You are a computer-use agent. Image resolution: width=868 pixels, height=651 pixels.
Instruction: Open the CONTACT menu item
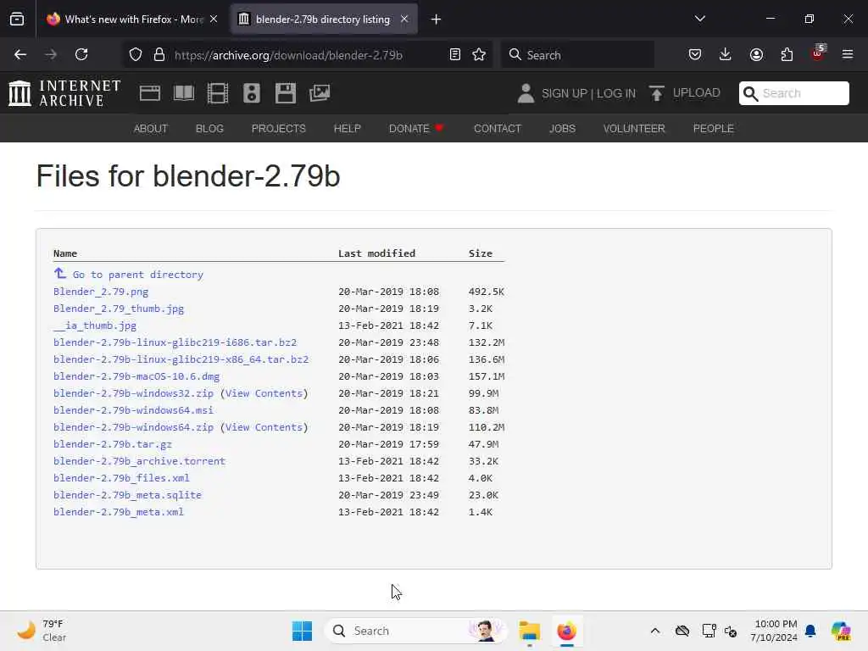tap(498, 129)
